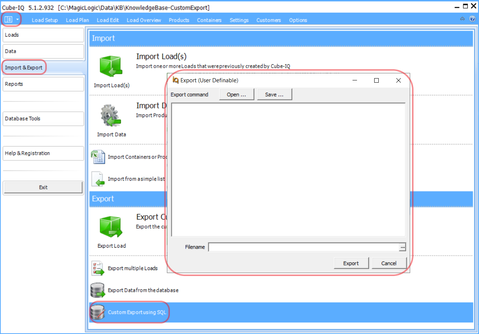Screen dimensions: 479x334
Task: Click the Exit button in the sidebar
Action: coord(43,187)
